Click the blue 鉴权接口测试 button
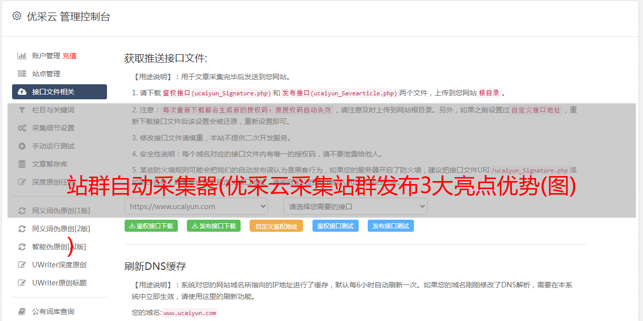This screenshot has width=643, height=321. pyautogui.click(x=336, y=226)
